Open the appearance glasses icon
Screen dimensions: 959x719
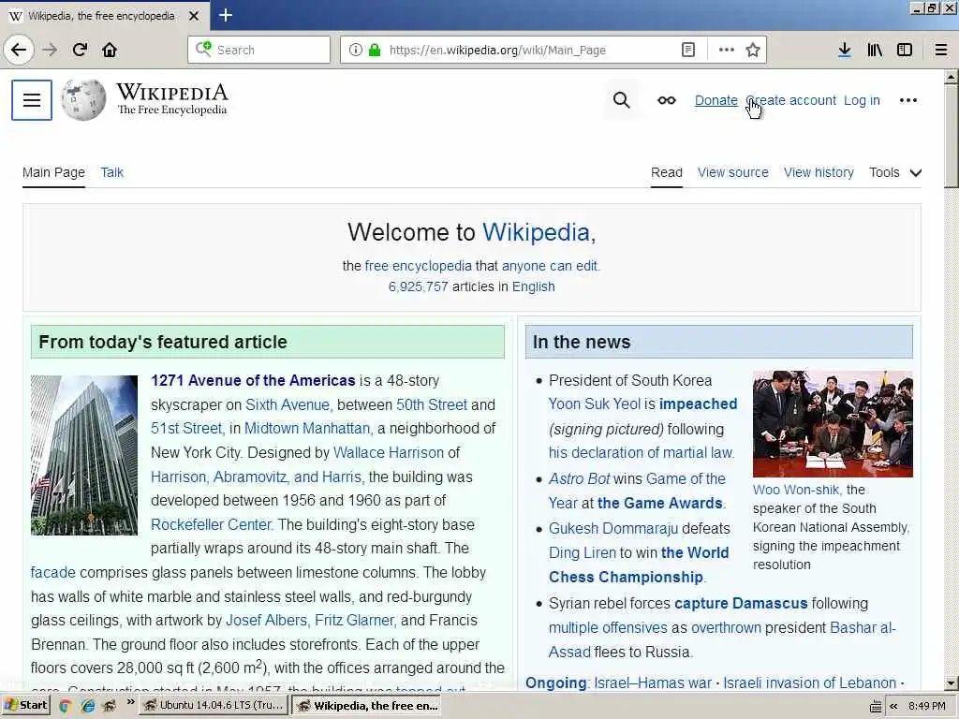[x=667, y=100]
